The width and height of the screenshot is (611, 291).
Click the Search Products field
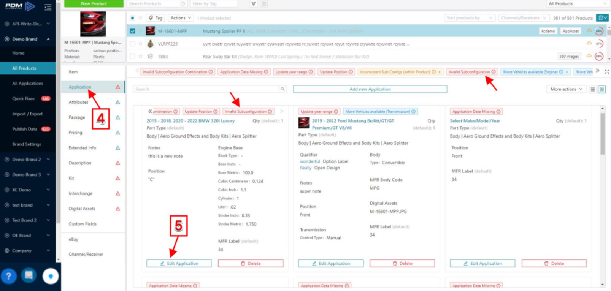157,4
